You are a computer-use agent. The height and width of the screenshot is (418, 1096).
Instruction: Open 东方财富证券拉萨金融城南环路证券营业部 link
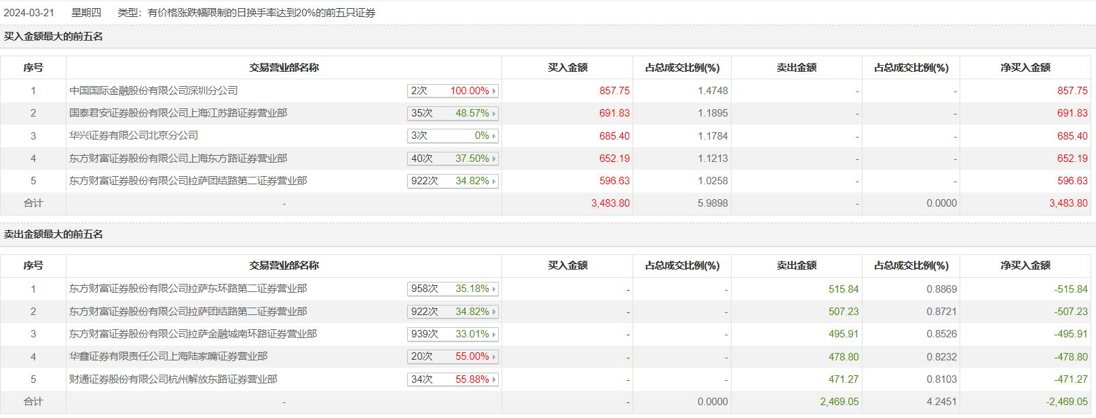tap(193, 334)
